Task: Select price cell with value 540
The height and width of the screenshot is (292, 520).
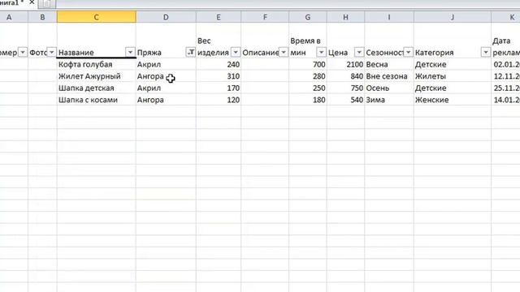Action: coord(345,100)
